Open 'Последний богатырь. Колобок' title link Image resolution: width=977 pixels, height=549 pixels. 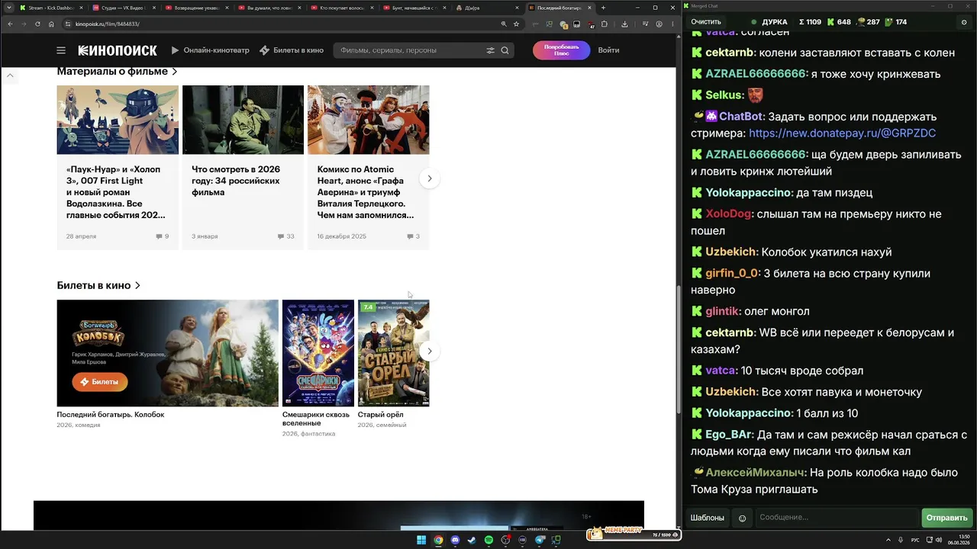click(x=111, y=415)
